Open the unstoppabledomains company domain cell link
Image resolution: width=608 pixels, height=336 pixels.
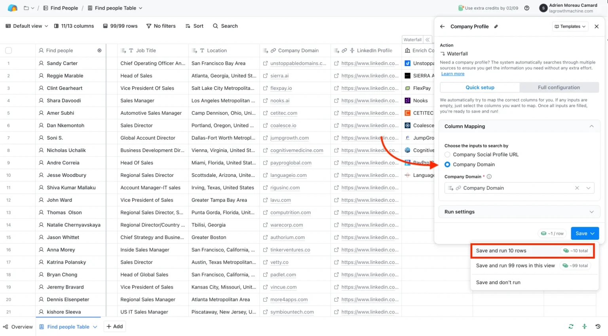coord(298,63)
